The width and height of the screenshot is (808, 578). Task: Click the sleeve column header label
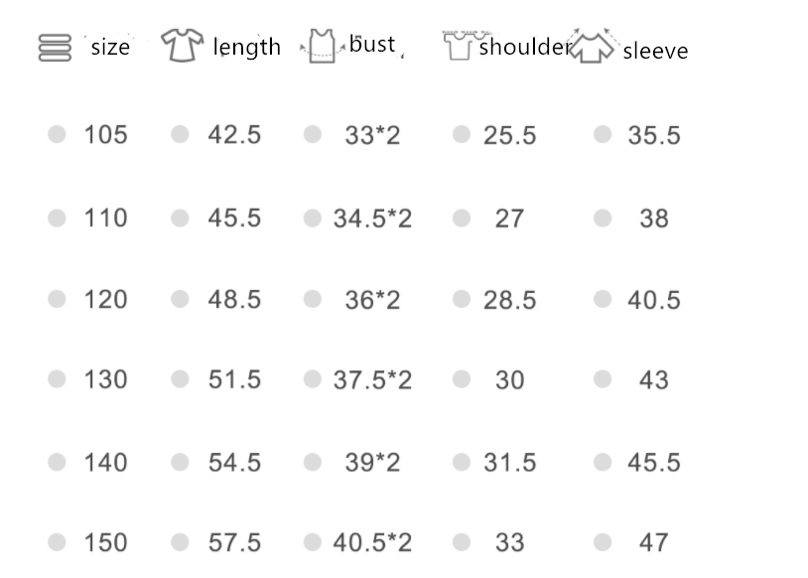[x=655, y=51]
